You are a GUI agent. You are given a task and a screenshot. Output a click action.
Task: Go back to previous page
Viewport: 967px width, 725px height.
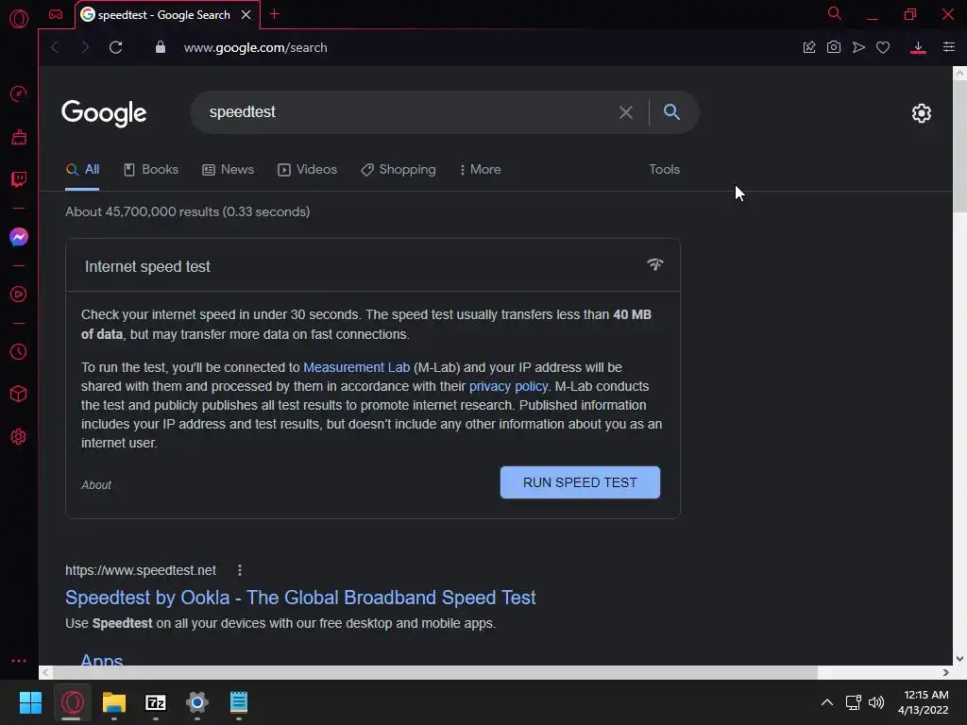(x=55, y=47)
